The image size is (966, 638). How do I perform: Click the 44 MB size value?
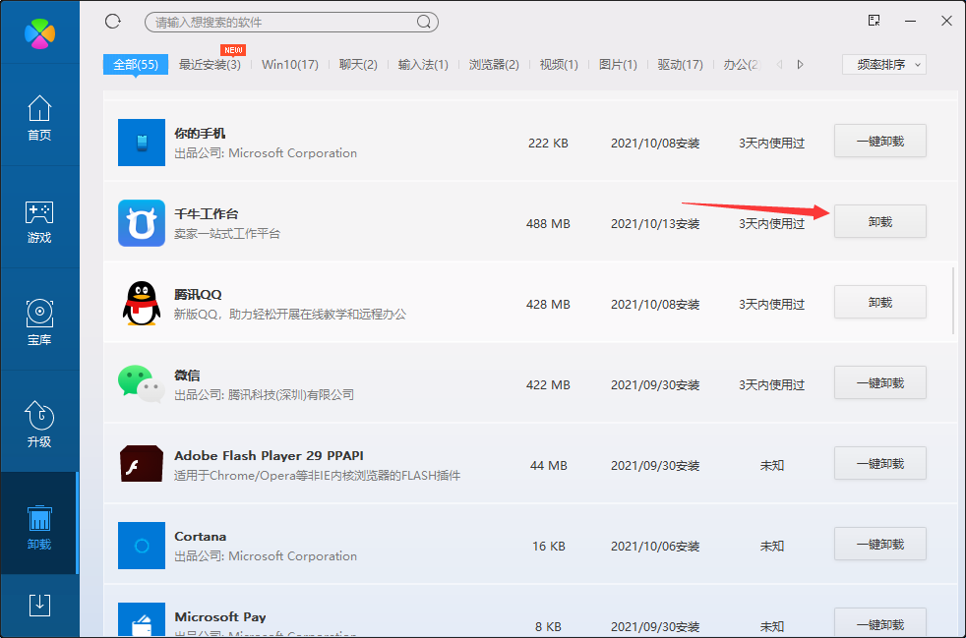[x=549, y=466]
